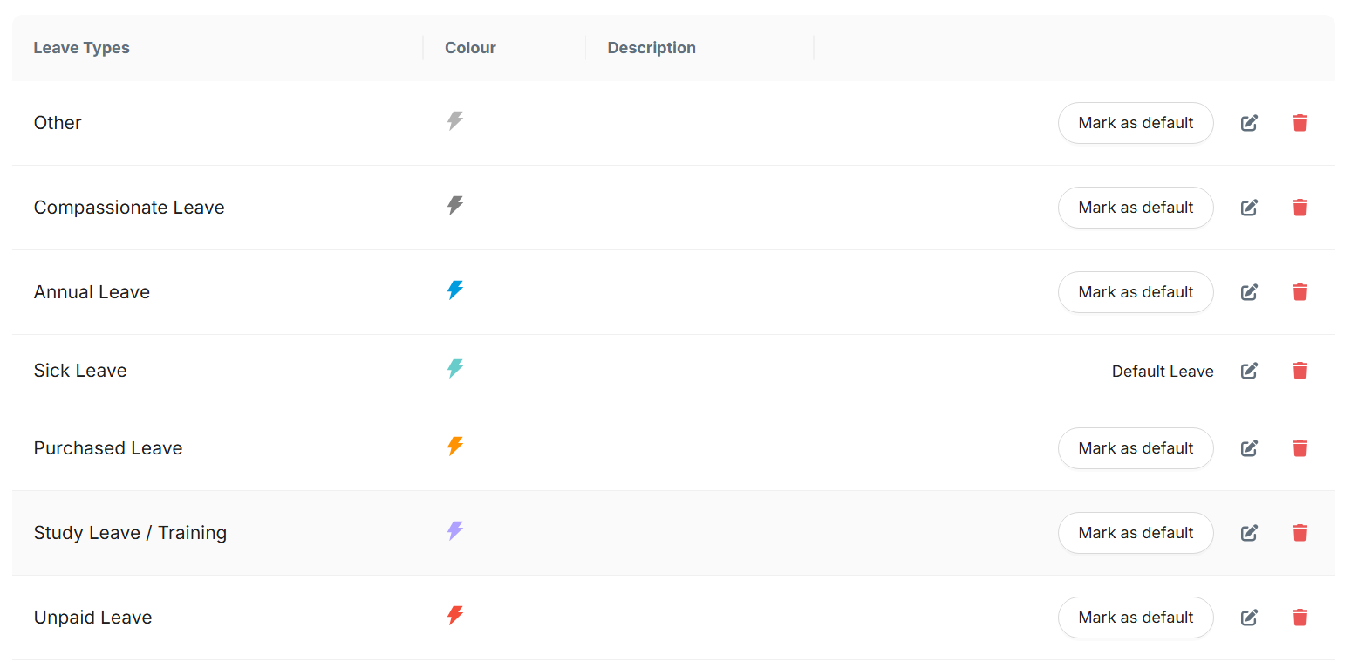Click the orange Purchased Leave colour icon
The height and width of the screenshot is (662, 1351).
click(x=455, y=447)
